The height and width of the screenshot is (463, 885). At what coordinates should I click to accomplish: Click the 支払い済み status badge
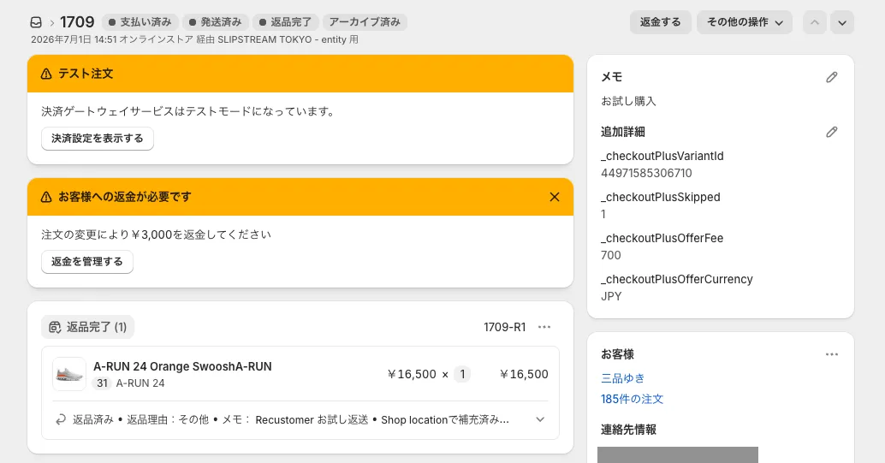click(140, 22)
